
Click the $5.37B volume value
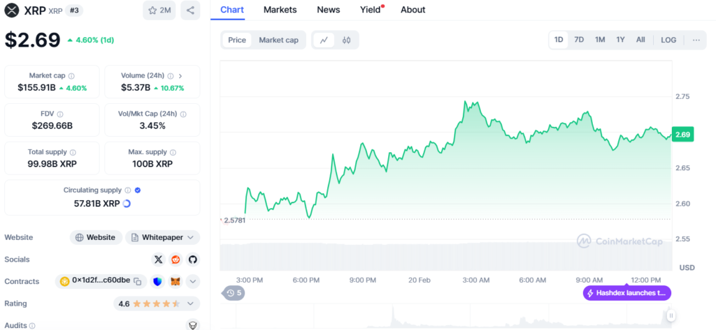[136, 87]
